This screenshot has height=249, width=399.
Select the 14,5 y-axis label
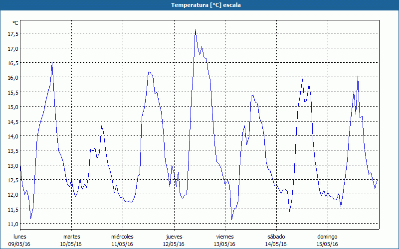pos(13,122)
